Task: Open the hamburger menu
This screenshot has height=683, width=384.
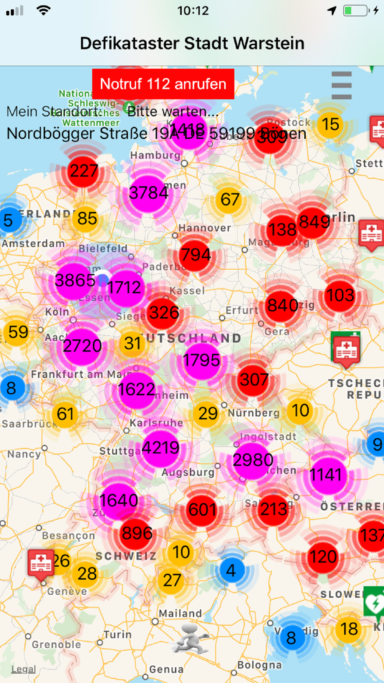Action: [x=341, y=85]
